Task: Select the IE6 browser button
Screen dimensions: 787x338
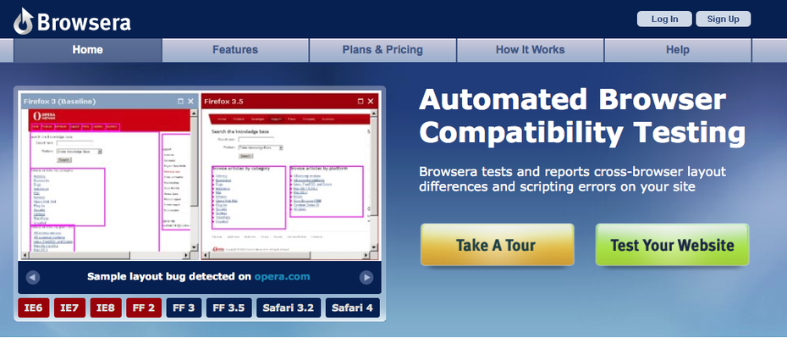Action: (x=34, y=308)
